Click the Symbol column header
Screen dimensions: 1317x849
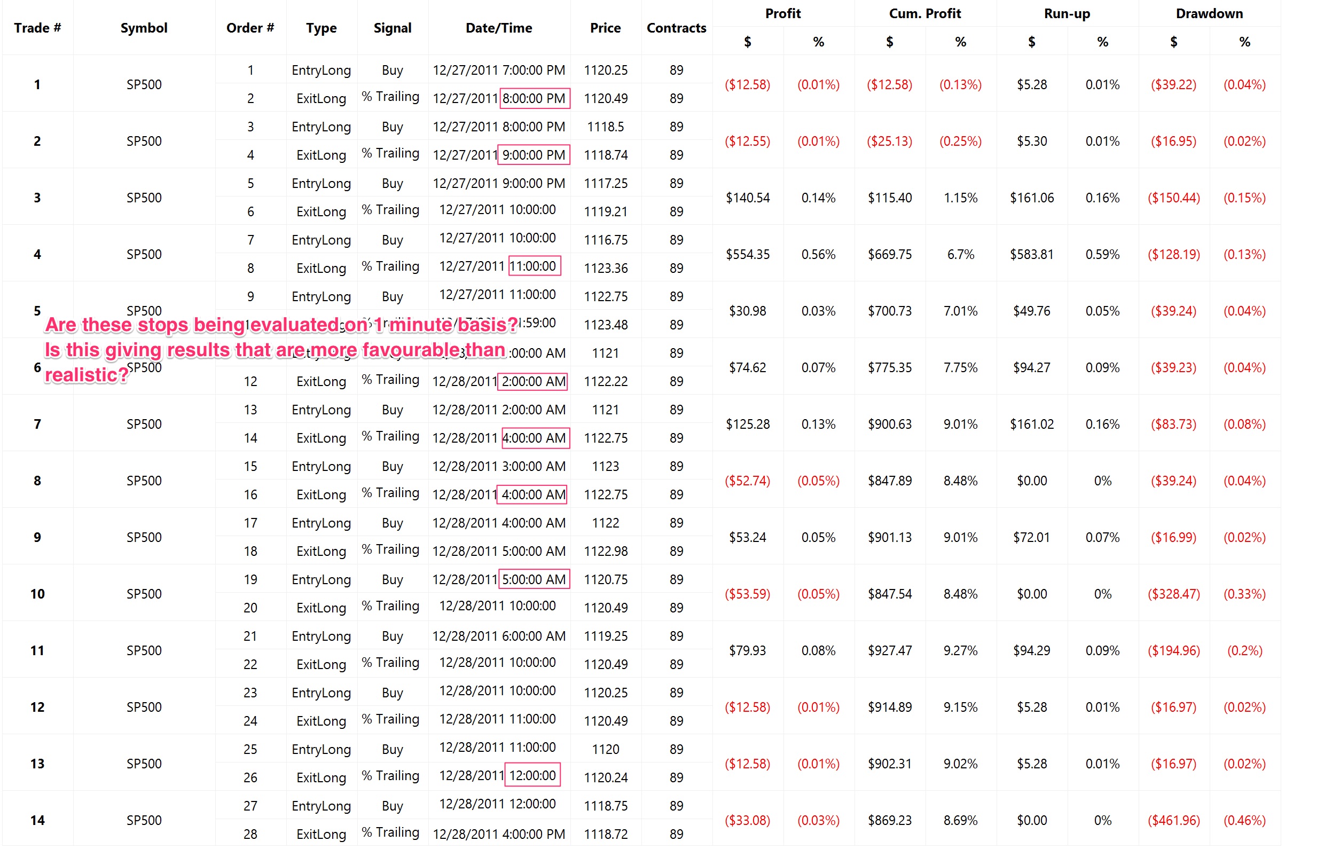pyautogui.click(x=144, y=28)
